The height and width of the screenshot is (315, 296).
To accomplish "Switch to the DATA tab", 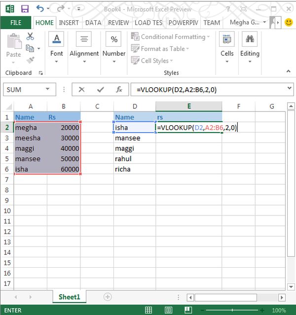I will (93, 23).
